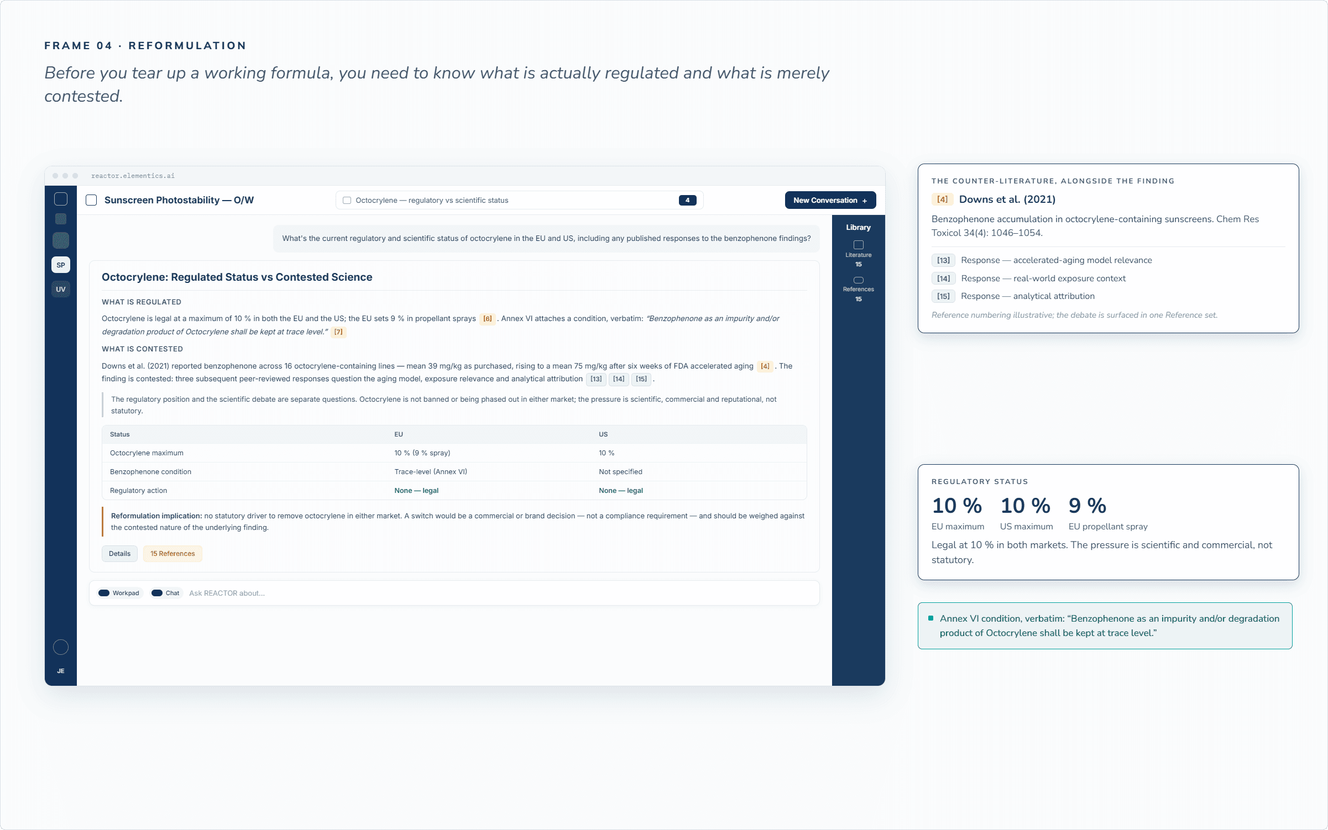Click the Octocrylene maximum row label
The image size is (1328, 830).
pos(147,453)
